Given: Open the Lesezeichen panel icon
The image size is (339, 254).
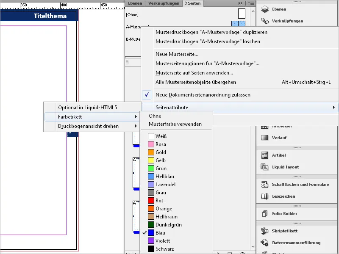Looking at the screenshot, I should pyautogui.click(x=264, y=196).
